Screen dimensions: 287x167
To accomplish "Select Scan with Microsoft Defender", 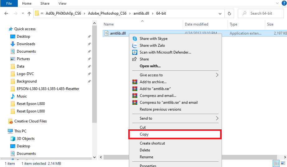I will [165, 52].
